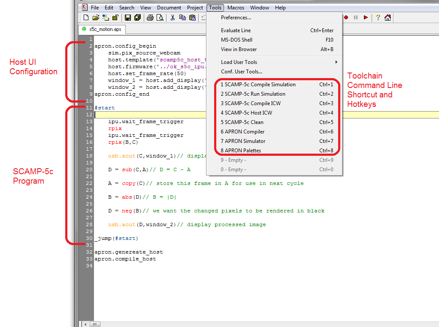Click the _jump(#start) code line
The width and height of the screenshot is (439, 327).
(116, 238)
